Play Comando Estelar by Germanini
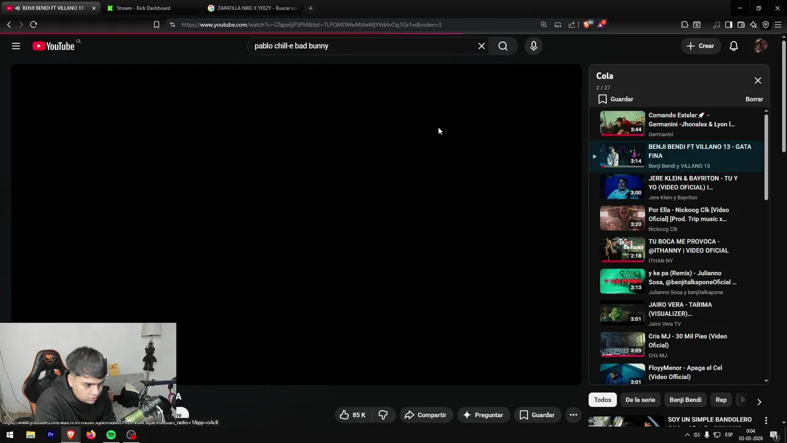The image size is (787, 443). 676,124
